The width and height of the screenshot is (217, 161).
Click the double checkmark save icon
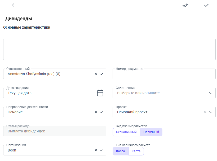185,5
